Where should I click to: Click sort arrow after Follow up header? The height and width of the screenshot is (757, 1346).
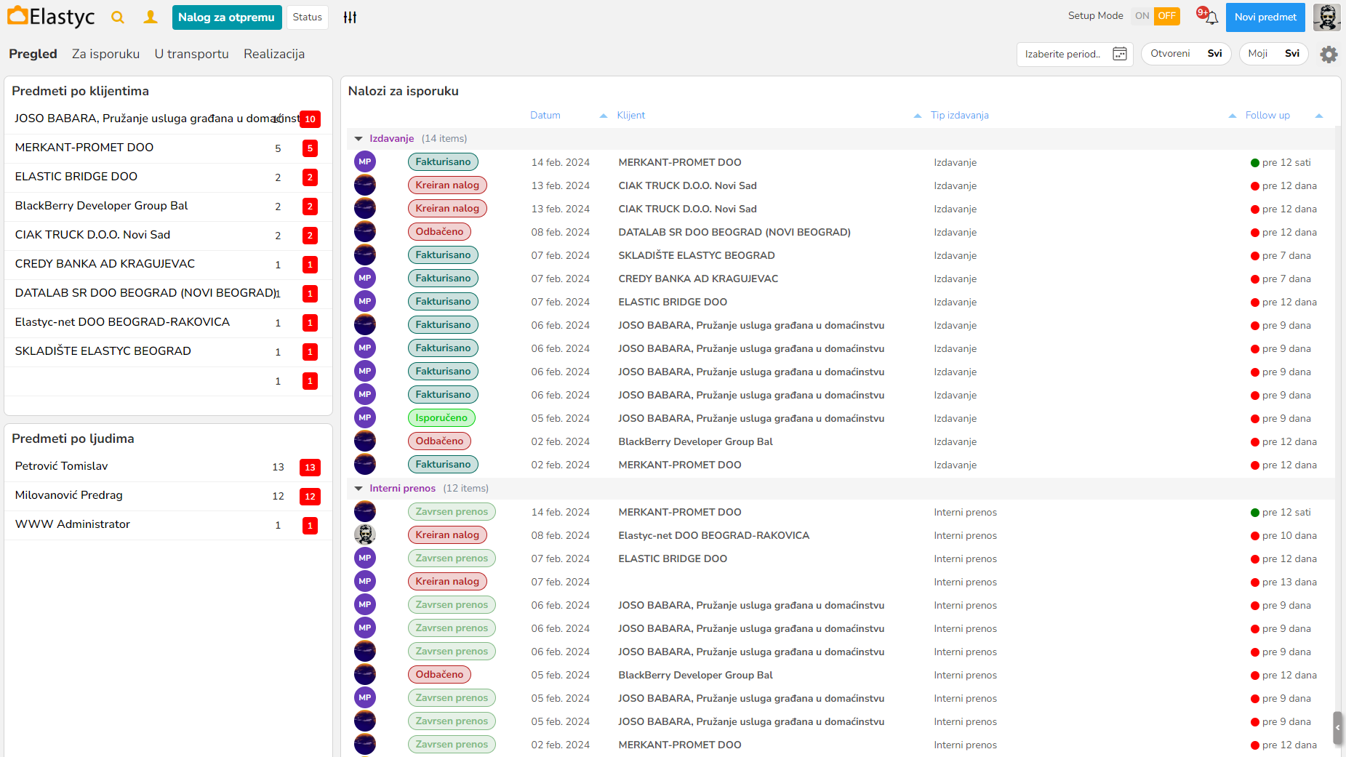coord(1319,116)
